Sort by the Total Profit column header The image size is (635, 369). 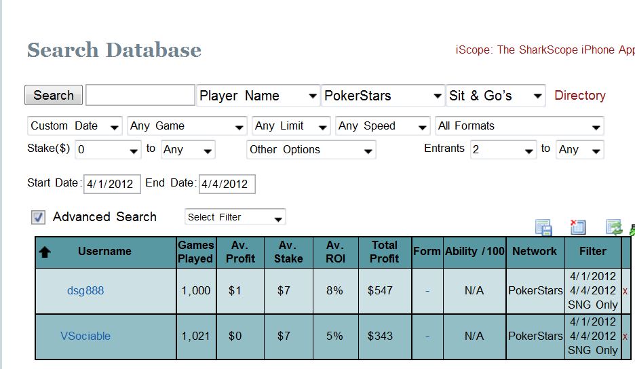point(384,252)
